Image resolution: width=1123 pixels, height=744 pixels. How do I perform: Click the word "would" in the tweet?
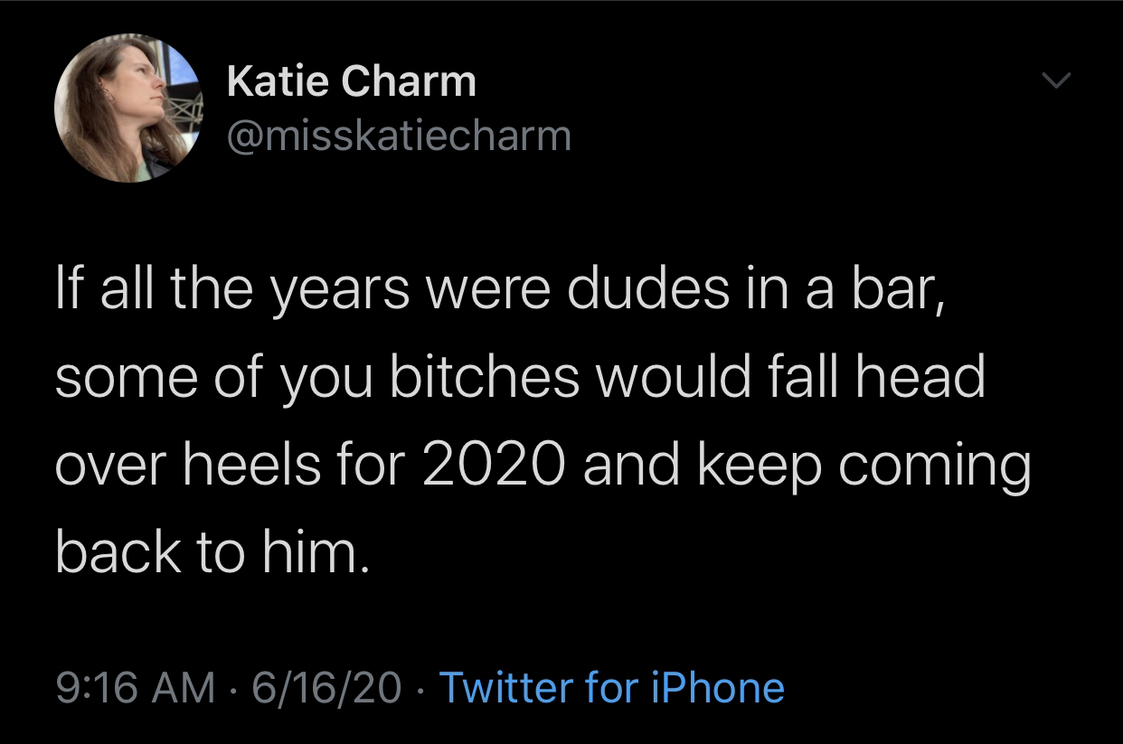click(x=685, y=378)
